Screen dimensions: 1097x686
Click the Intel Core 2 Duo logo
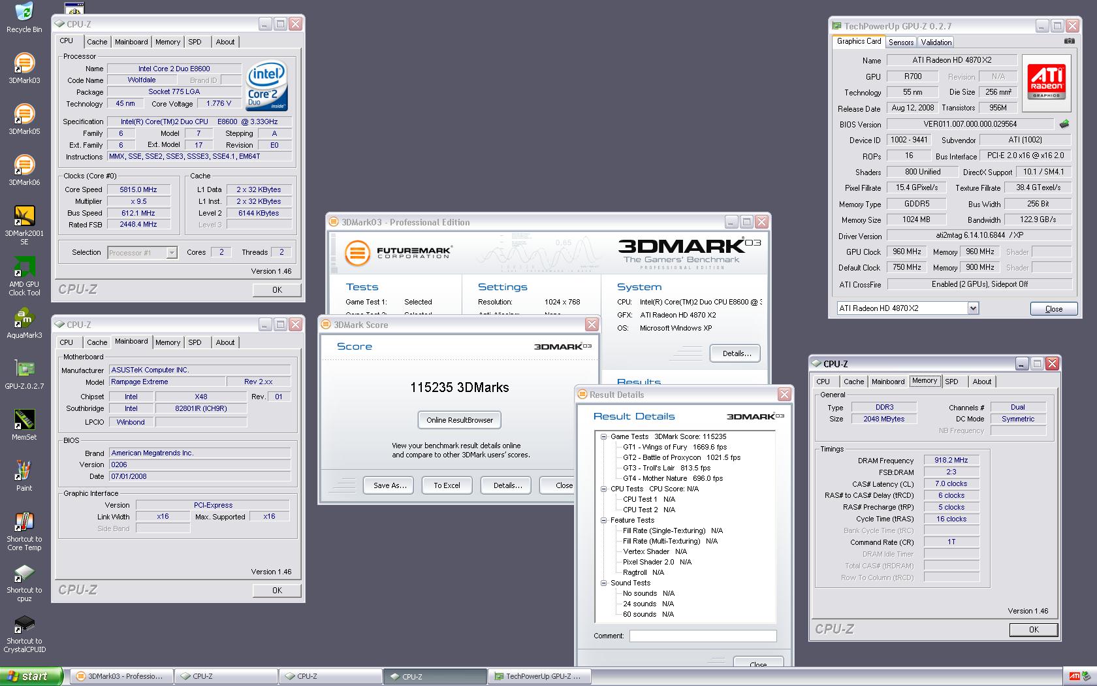(266, 86)
